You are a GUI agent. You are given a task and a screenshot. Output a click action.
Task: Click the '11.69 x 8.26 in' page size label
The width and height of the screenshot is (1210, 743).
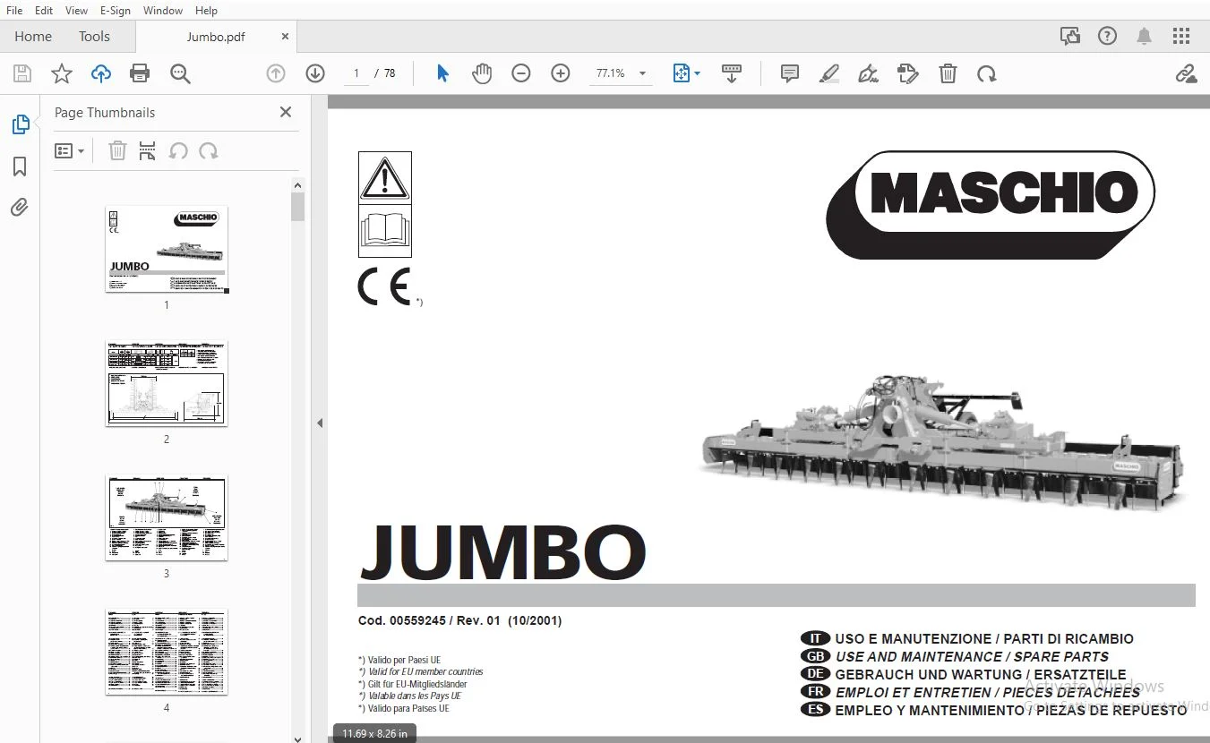(374, 734)
